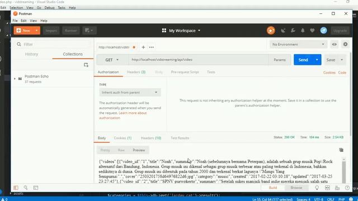Open the No Environment dropdown
Viewport: 358px width, 201px height.
[x=298, y=44]
